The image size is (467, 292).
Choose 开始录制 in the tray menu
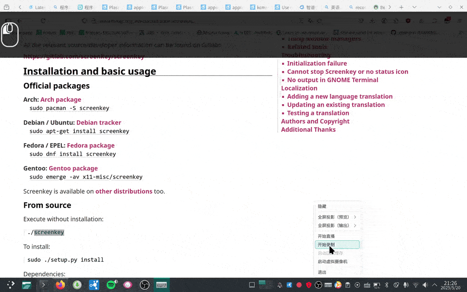(337, 245)
